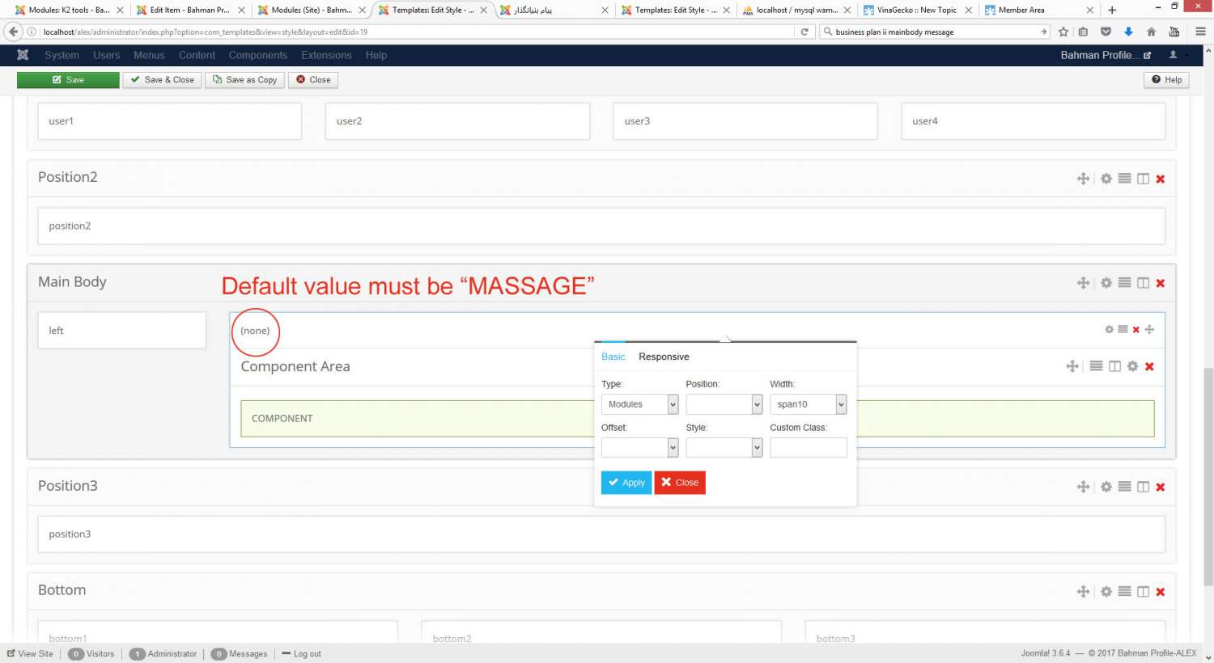Delete the Main Body row with red X
The width and height of the screenshot is (1214, 663).
point(1161,283)
